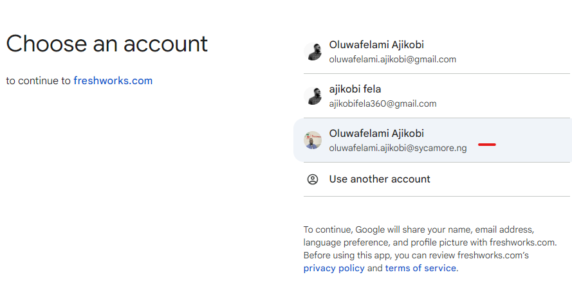Click the sycamore.ng account profile photo
This screenshot has height=286, width=572.
(x=313, y=140)
